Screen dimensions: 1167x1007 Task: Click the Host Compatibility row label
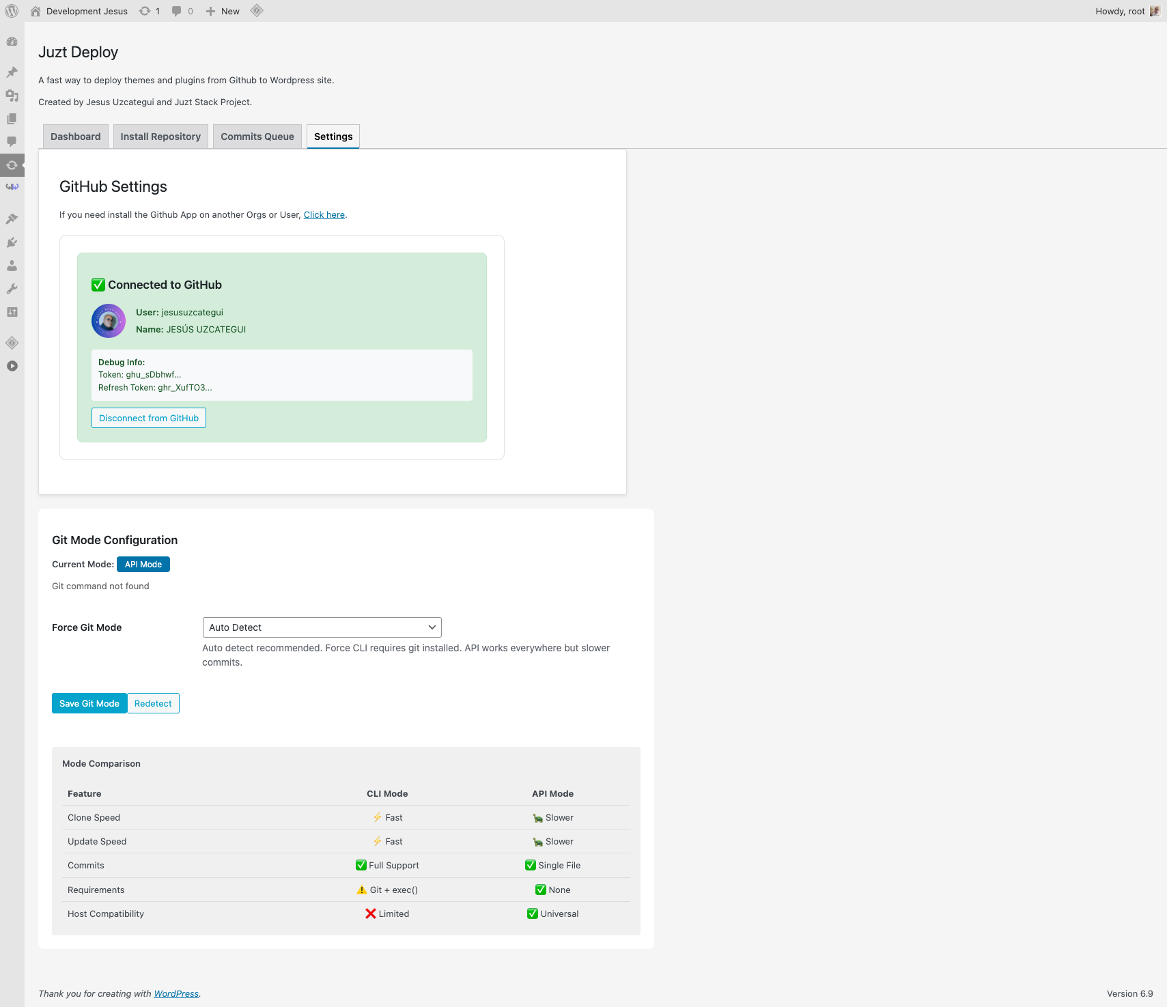[106, 914]
